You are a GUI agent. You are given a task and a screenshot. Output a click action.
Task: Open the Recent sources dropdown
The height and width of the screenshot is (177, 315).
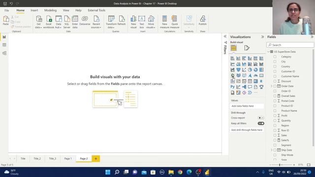click(x=96, y=22)
